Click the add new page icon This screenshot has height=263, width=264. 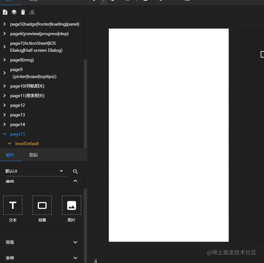[5, 12]
